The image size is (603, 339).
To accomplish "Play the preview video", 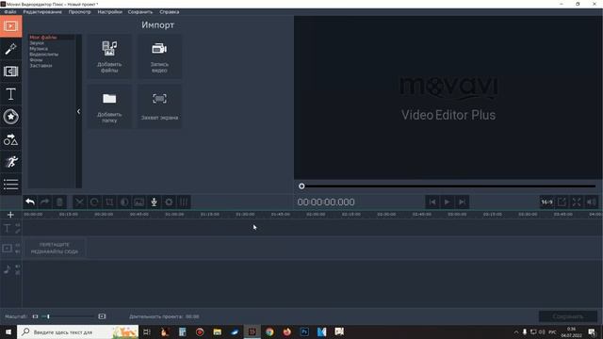I will point(447,202).
